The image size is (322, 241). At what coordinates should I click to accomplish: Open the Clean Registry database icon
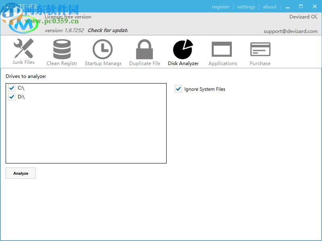click(62, 49)
